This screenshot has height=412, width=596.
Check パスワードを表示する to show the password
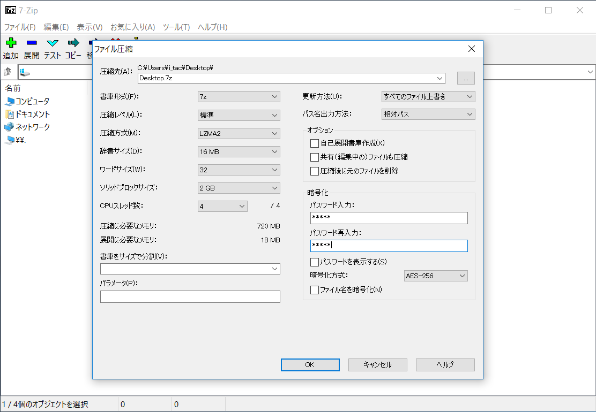coord(315,262)
